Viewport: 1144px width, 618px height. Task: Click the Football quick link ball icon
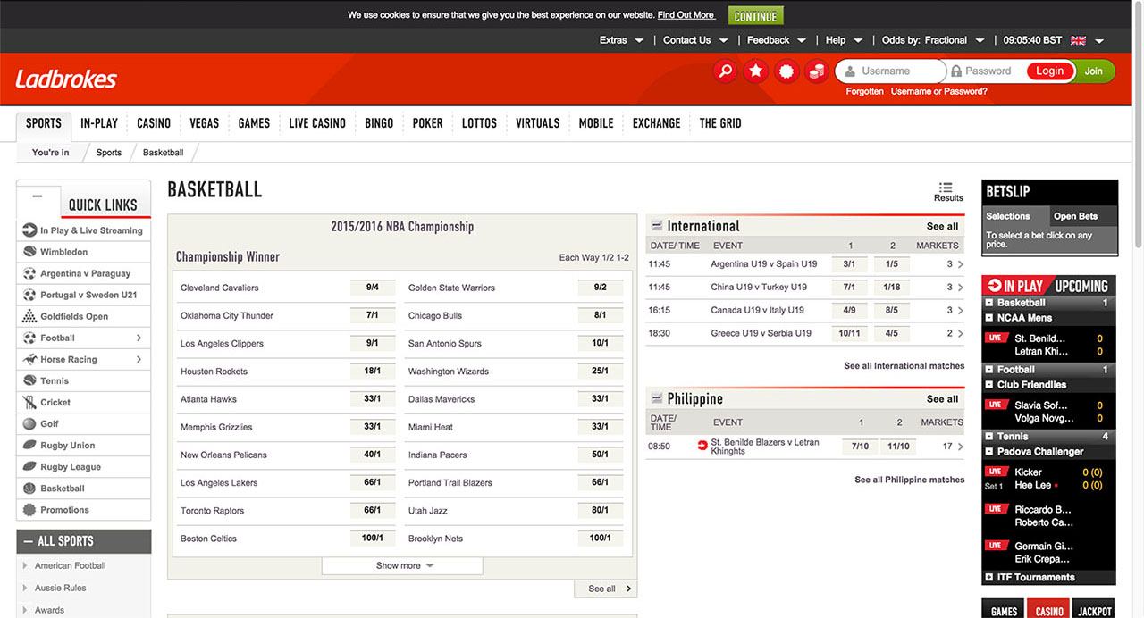(29, 338)
